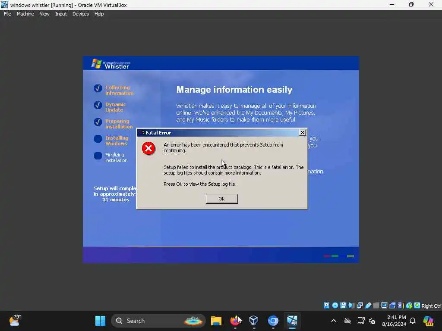Click the running XP VM taskbar icon
Viewport: 442px width, 331px height.
[x=292, y=321]
